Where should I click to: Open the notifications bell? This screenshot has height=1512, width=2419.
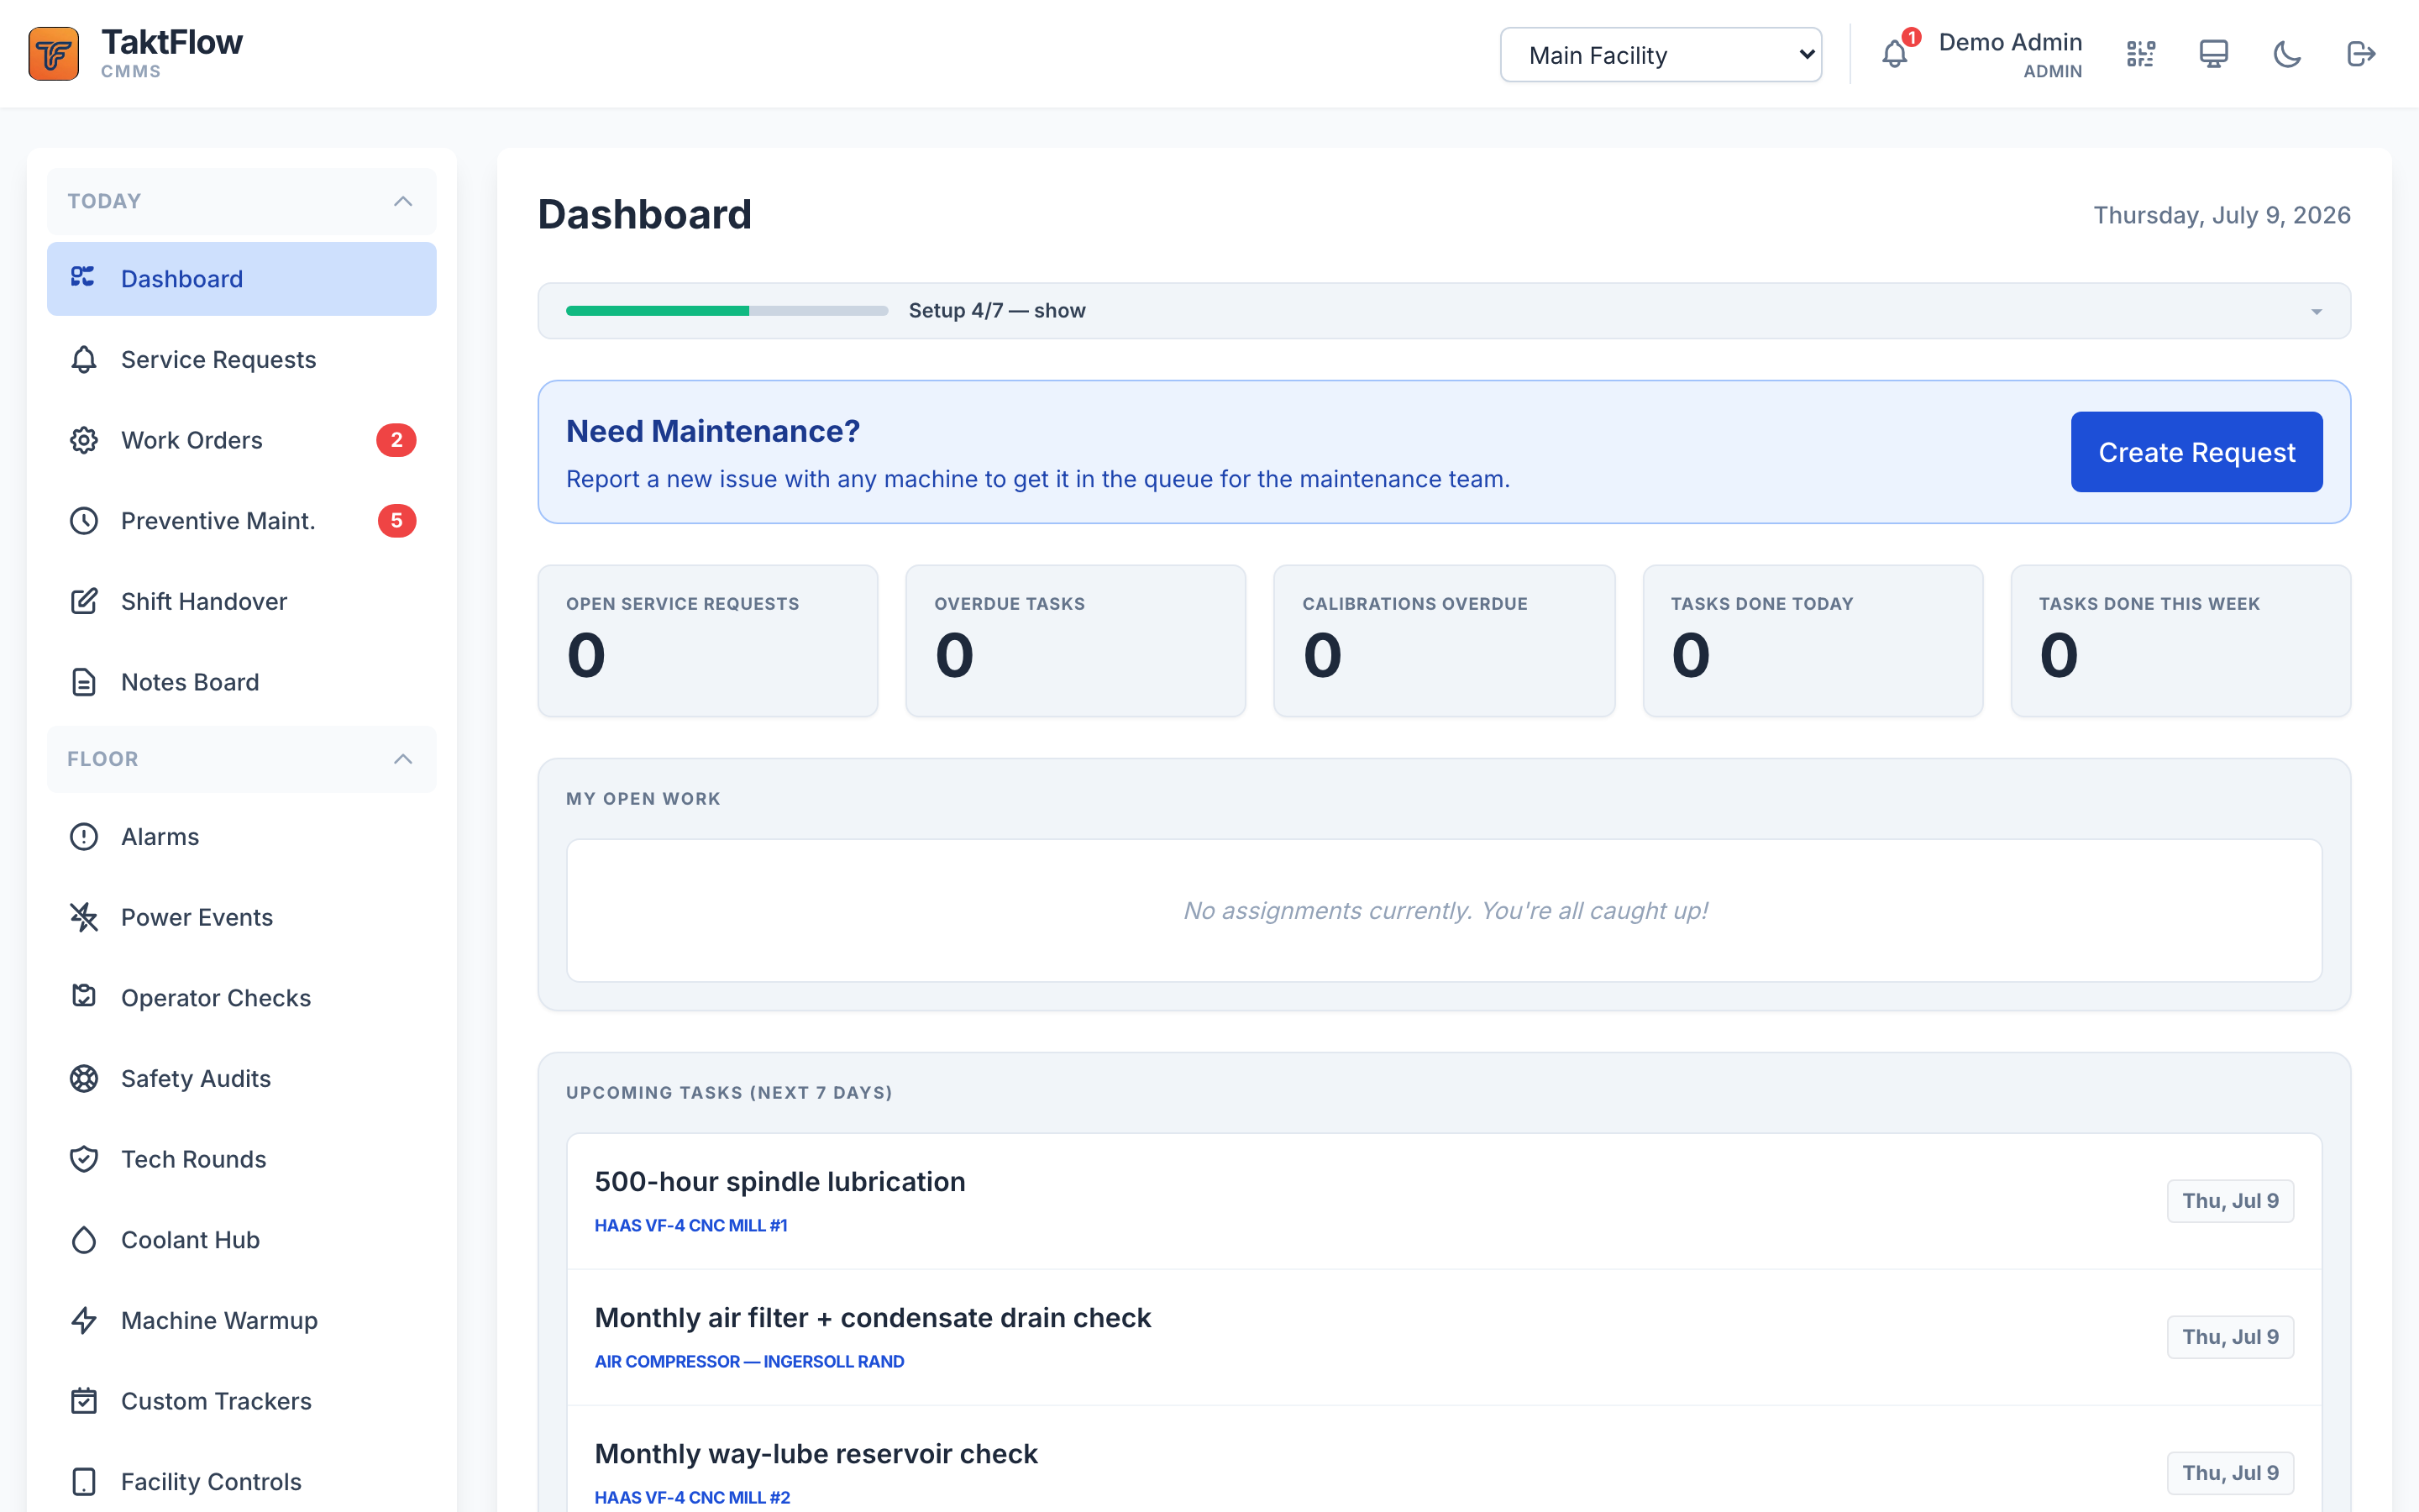pyautogui.click(x=1894, y=54)
